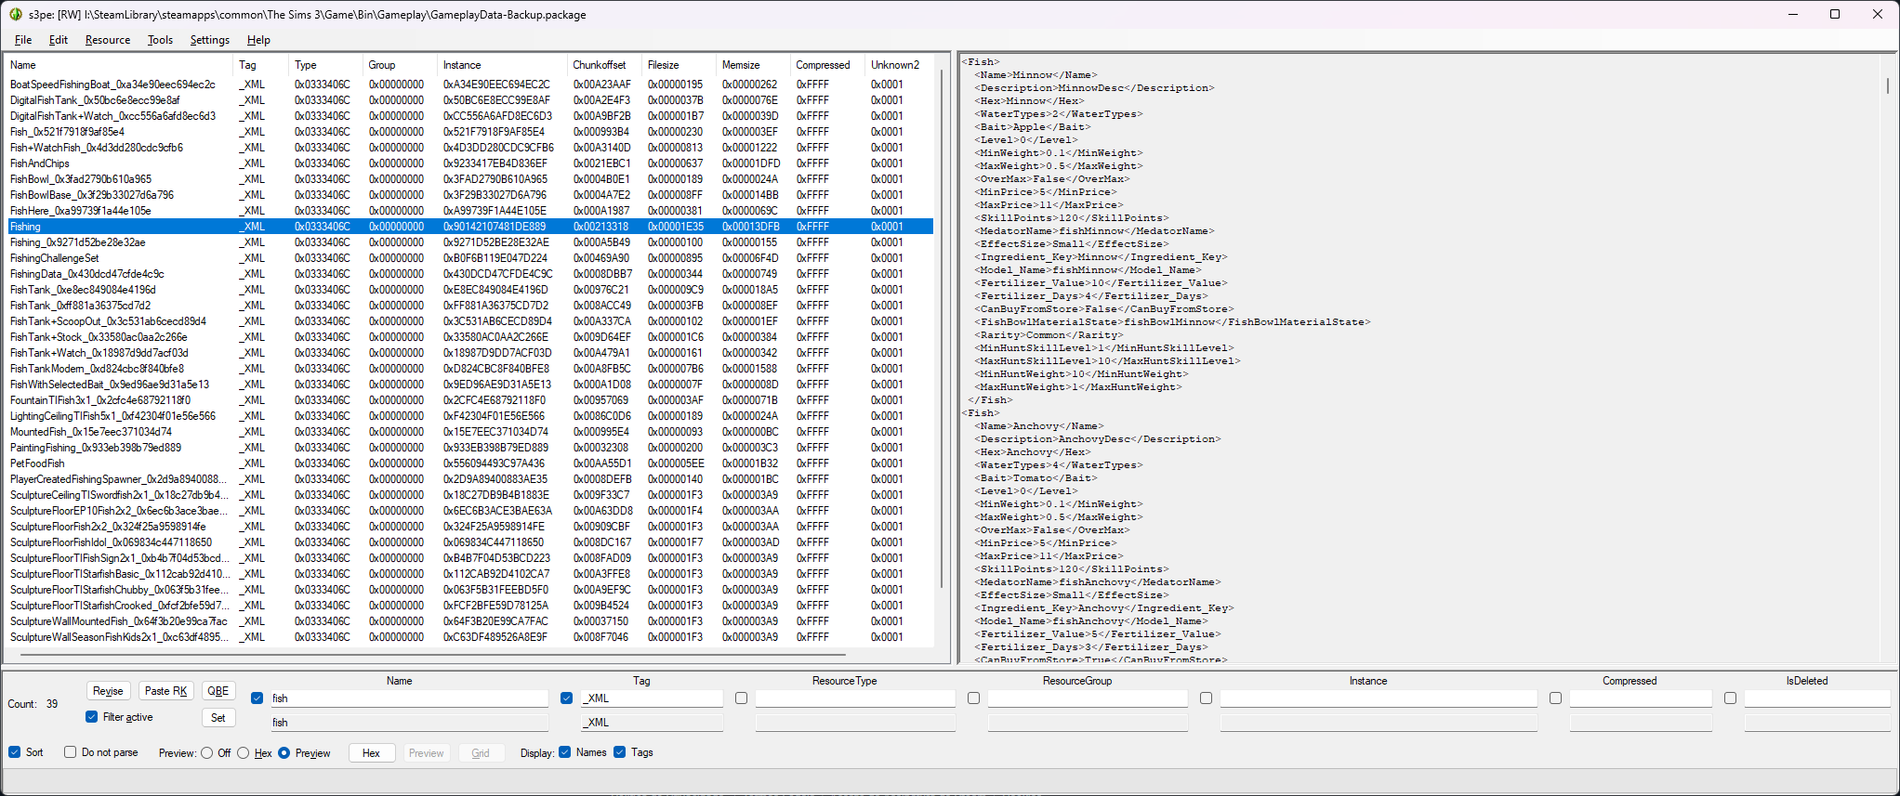Image resolution: width=1900 pixels, height=796 pixels.
Task: Toggle the Filter active checkbox
Action: tap(91, 717)
